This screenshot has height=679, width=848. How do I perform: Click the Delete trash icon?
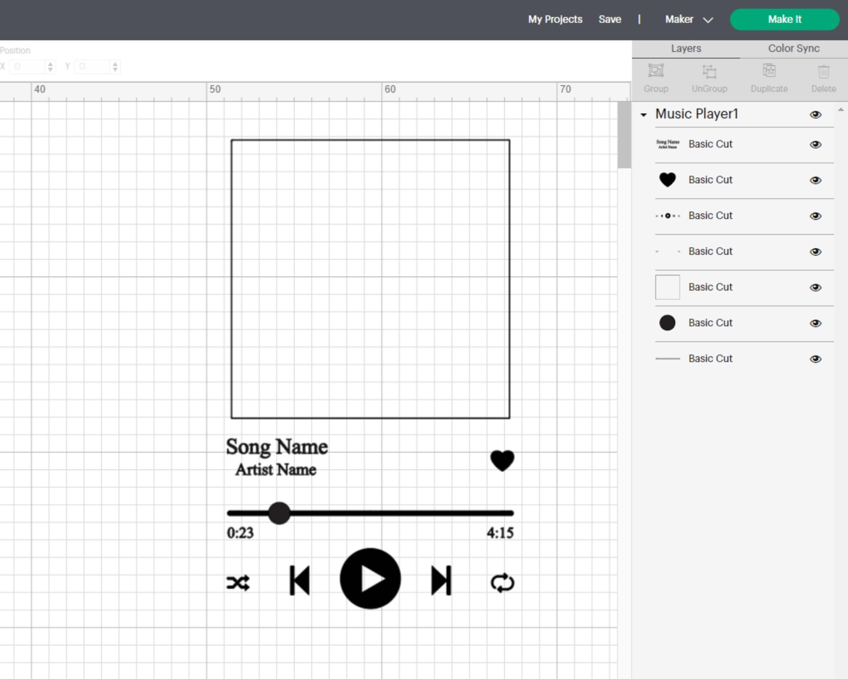pos(823,71)
